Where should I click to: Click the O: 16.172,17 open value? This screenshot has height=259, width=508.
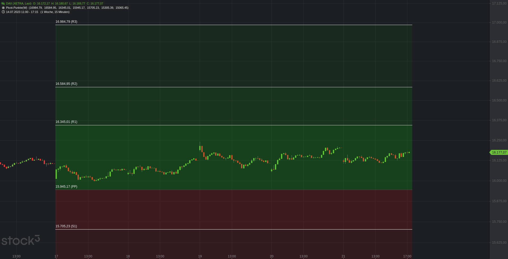[41, 4]
